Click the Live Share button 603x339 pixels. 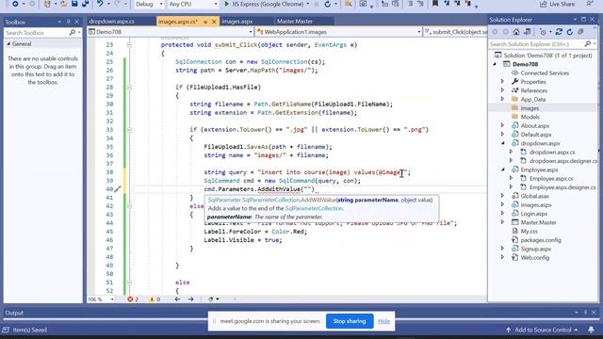557,4
